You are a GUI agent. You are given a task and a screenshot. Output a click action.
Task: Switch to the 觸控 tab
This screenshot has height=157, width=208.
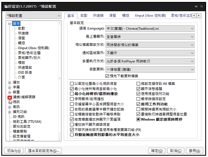125,16
